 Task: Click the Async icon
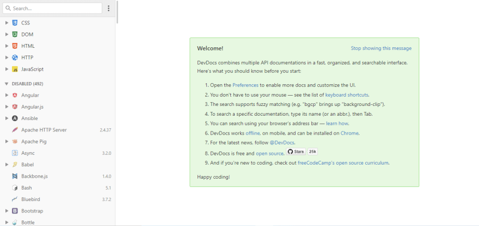pos(15,153)
